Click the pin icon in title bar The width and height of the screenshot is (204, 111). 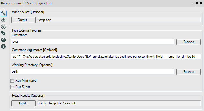pos(197,3)
